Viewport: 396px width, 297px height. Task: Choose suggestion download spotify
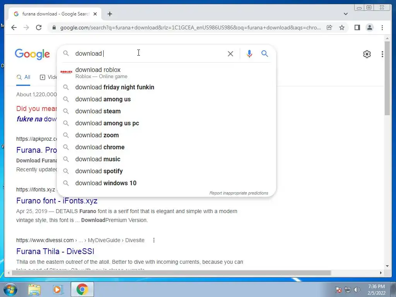(x=167, y=171)
